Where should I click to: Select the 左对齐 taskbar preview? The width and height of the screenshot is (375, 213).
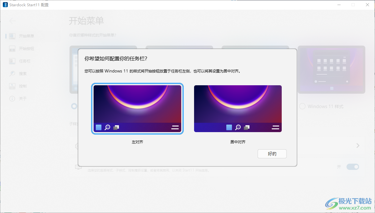tap(137, 108)
